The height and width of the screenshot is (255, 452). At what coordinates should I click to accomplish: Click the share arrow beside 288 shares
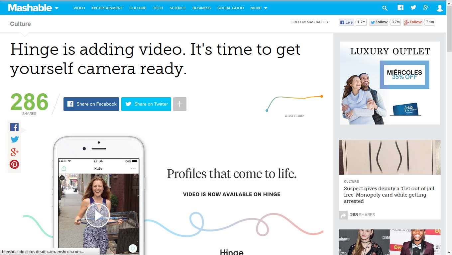(343, 215)
